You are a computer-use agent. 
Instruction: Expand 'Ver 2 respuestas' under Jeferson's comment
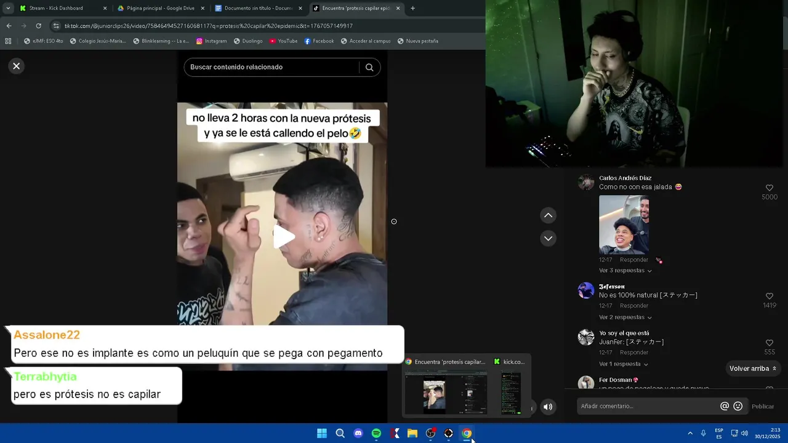[625, 317]
